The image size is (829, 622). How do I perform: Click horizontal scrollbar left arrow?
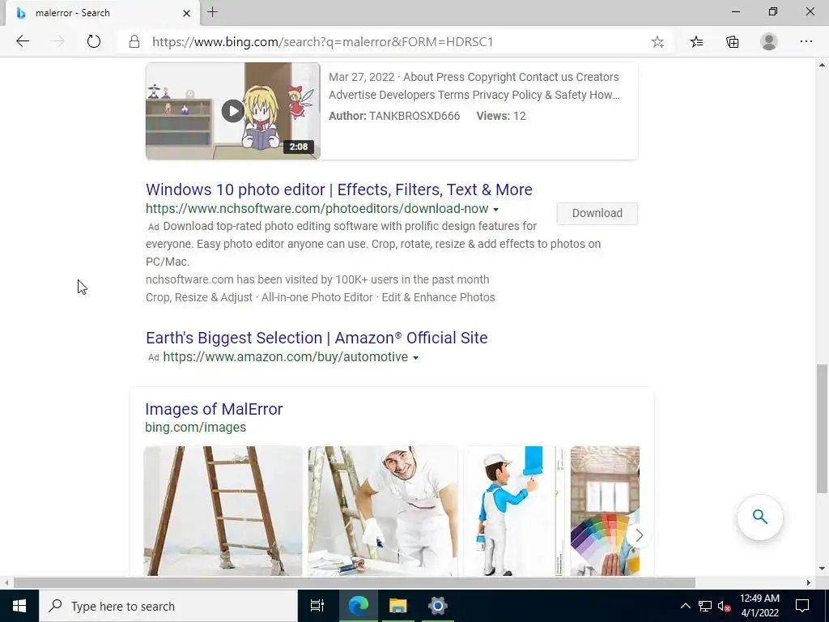tap(6, 582)
